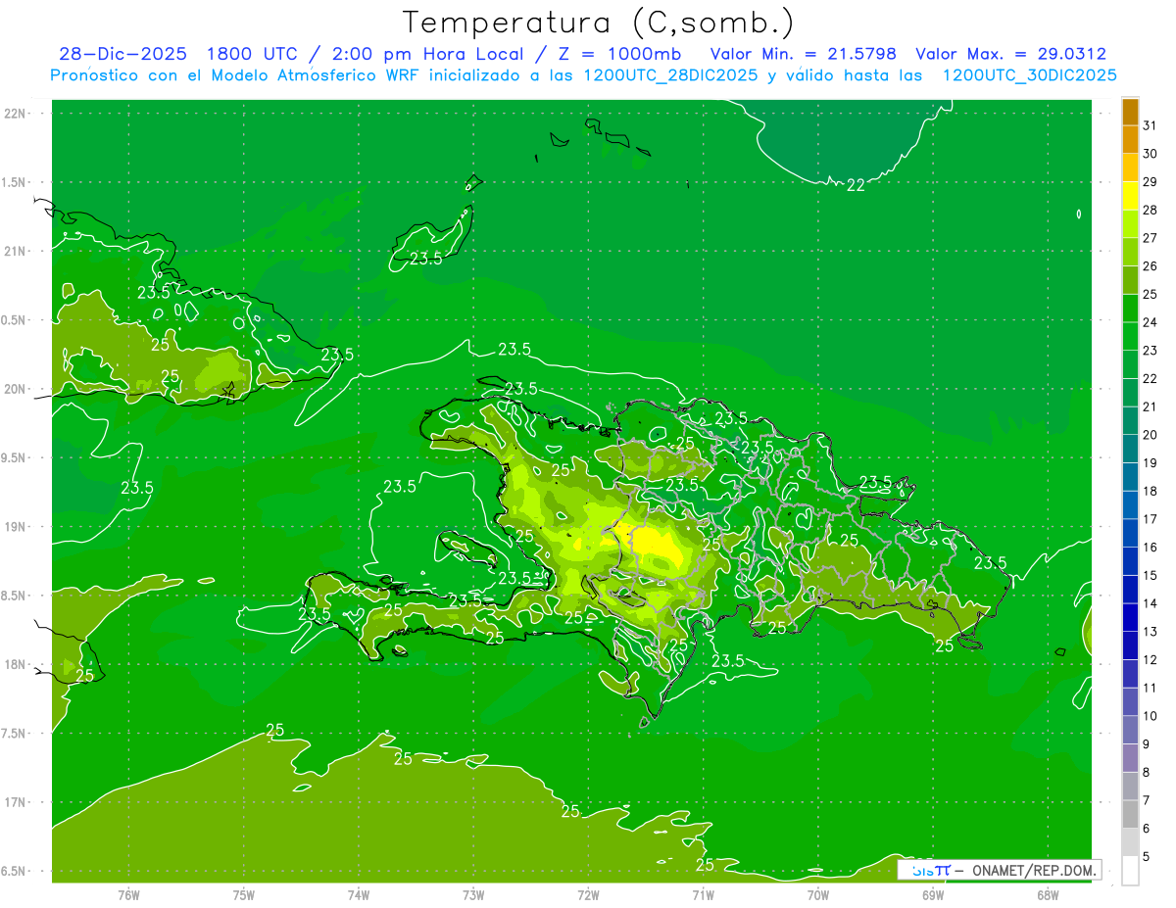Select the date text '28-Dic-2025'
1176x908 pixels.
point(122,54)
